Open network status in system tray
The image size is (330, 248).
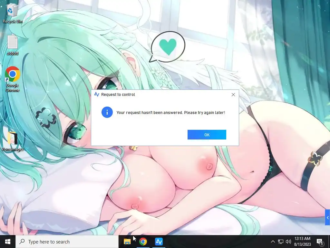(281, 242)
